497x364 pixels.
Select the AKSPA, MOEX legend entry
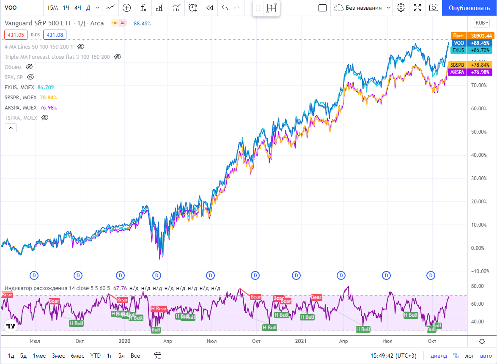[x=21, y=107]
